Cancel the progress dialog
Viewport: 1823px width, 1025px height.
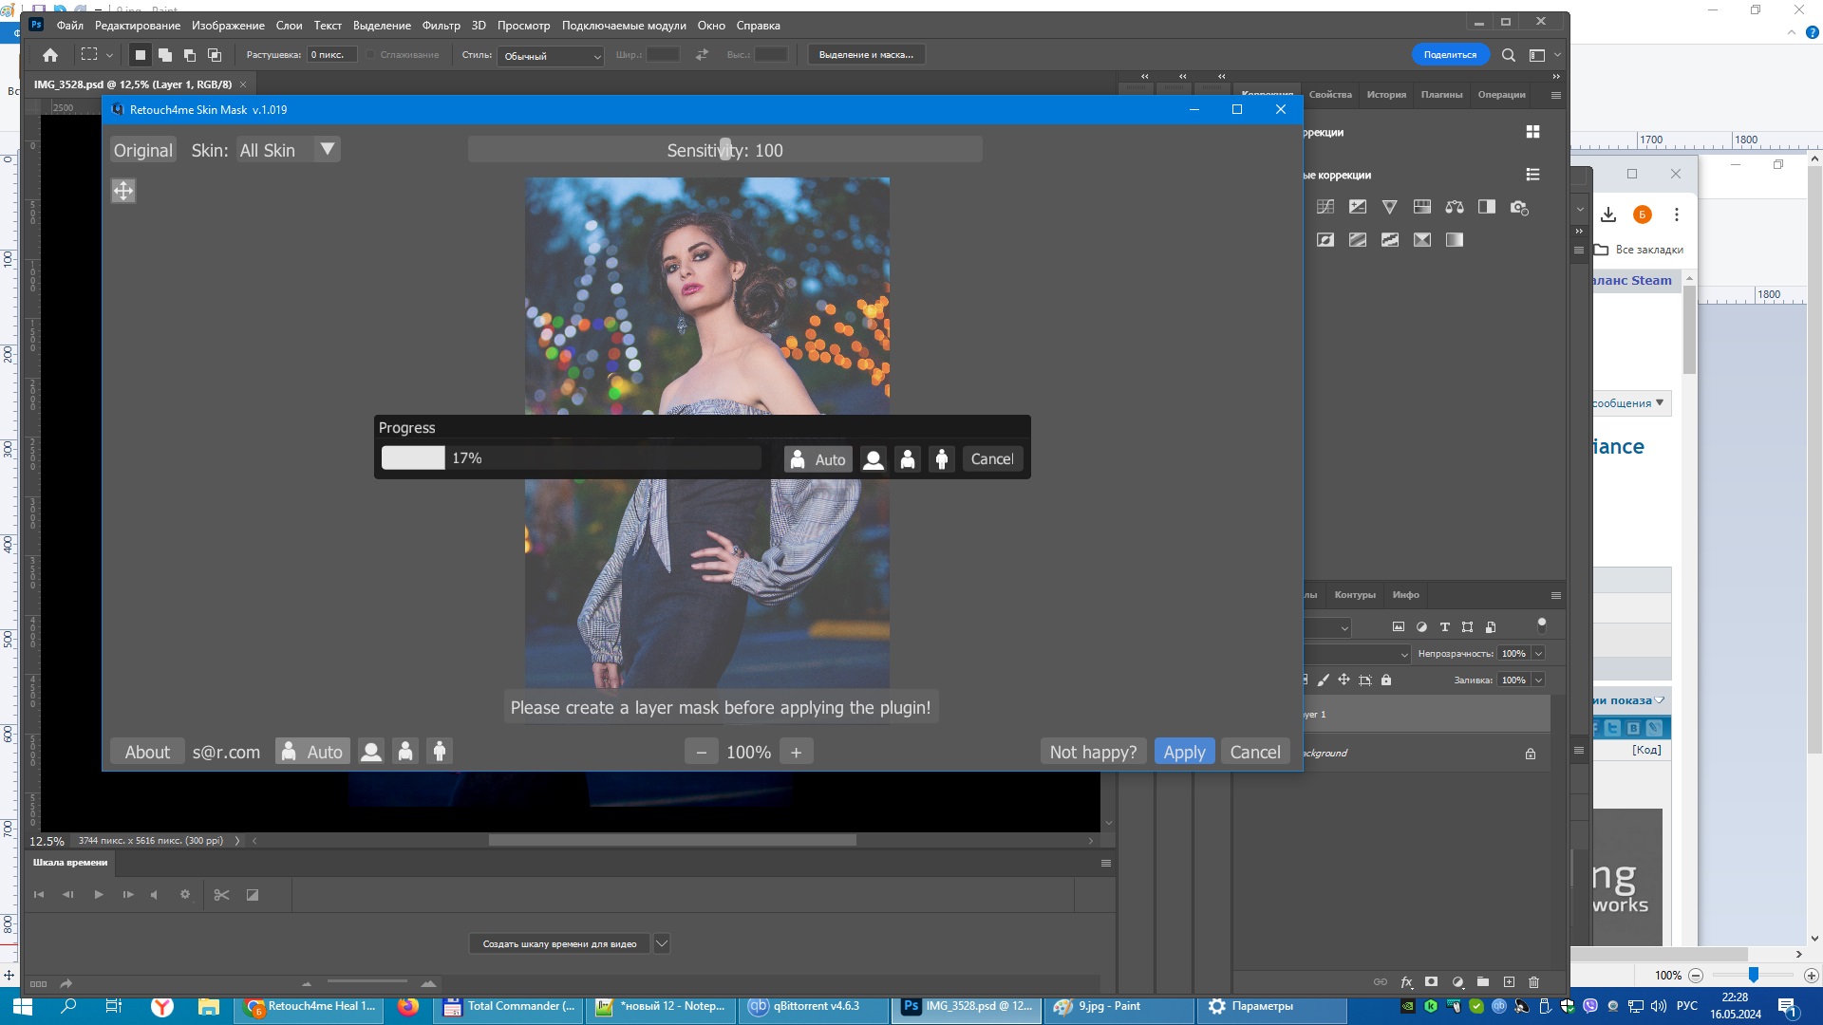pos(991,459)
